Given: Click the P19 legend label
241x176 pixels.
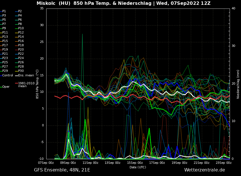Looking at the screenshot, I should [x=5, y=50].
